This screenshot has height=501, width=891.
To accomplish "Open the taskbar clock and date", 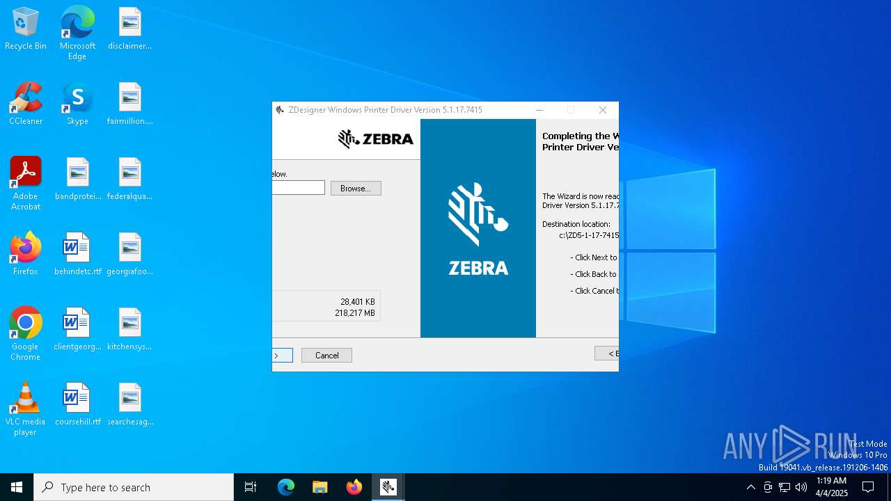I will 832,487.
